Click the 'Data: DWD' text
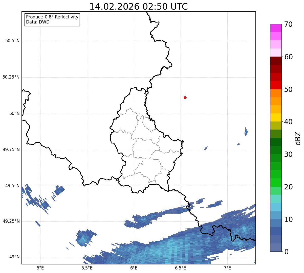The image size is (304, 273). pyautogui.click(x=38, y=22)
